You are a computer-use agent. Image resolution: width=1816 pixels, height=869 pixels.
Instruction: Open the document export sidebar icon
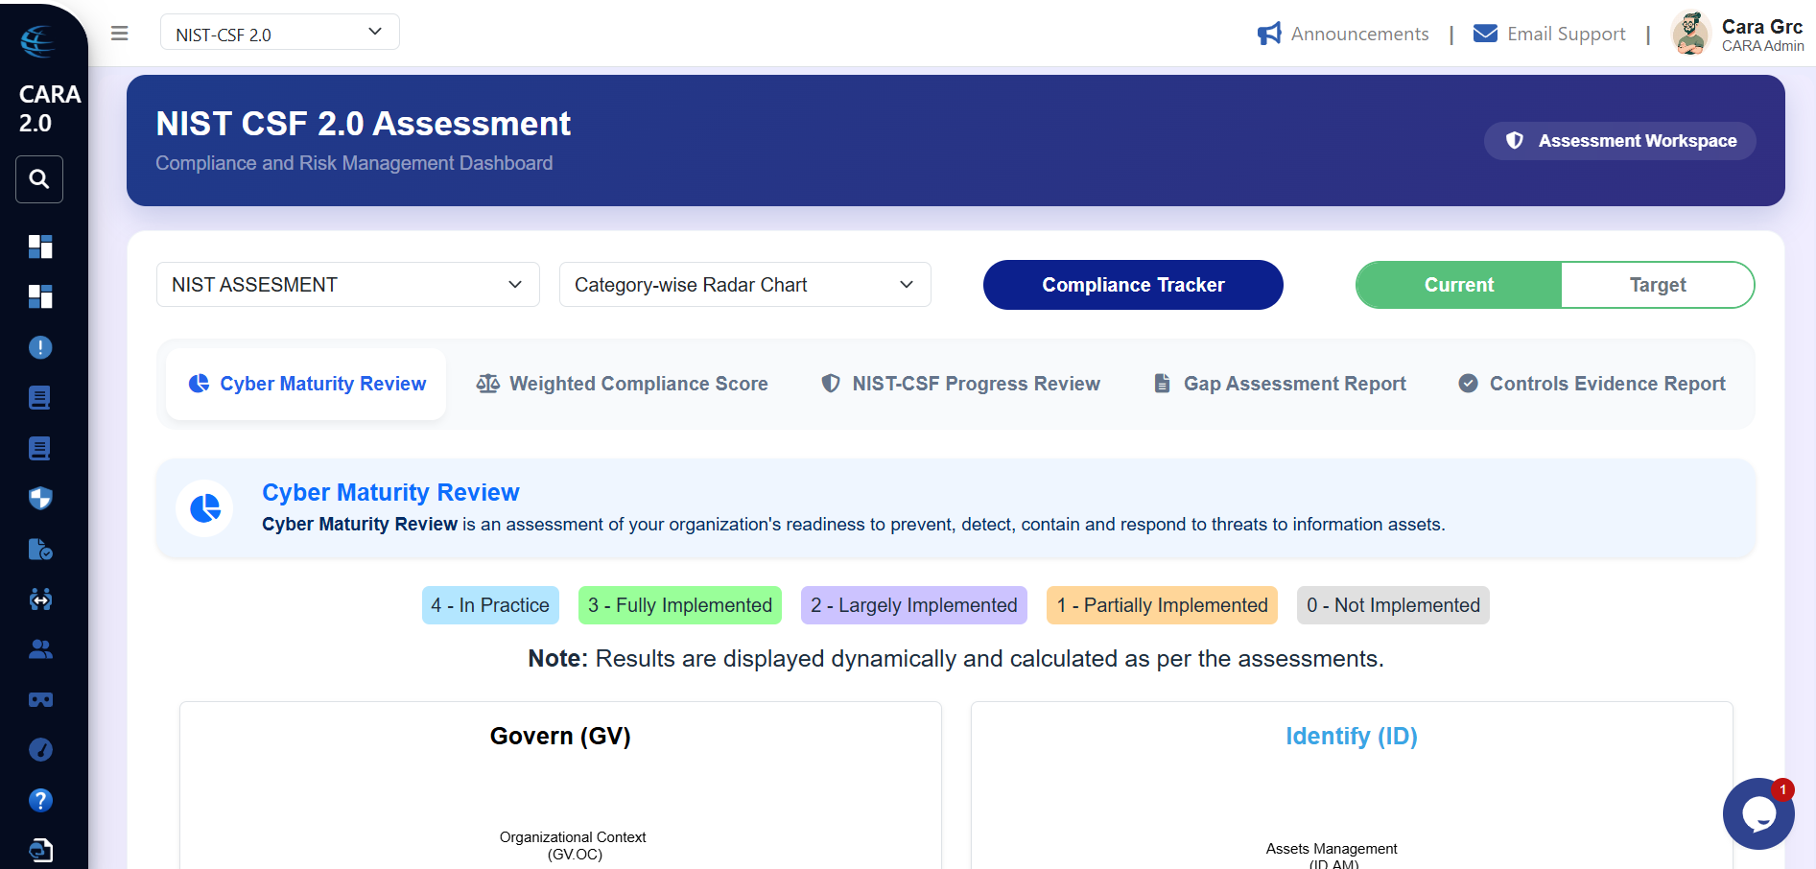point(40,850)
